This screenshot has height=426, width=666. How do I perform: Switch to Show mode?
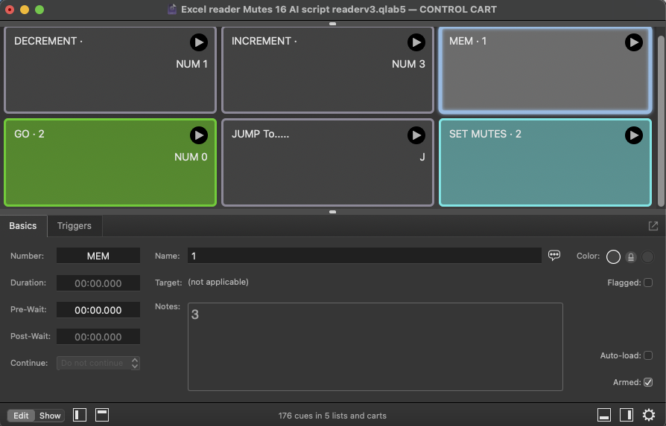[x=50, y=416]
